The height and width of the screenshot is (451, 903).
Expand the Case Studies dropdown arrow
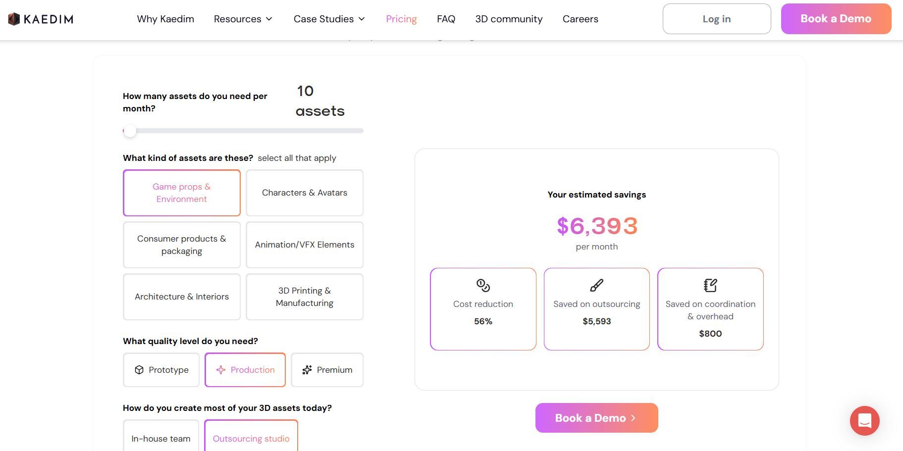point(362,19)
